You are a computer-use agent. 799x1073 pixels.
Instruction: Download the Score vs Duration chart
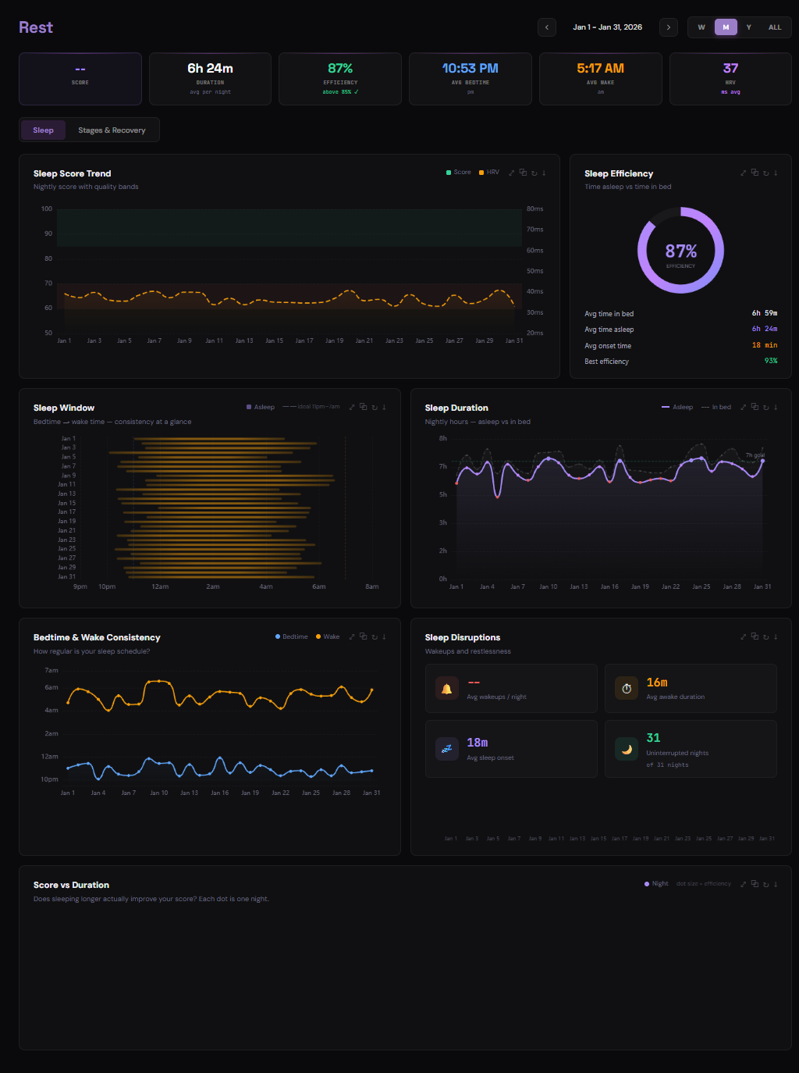[x=776, y=884]
